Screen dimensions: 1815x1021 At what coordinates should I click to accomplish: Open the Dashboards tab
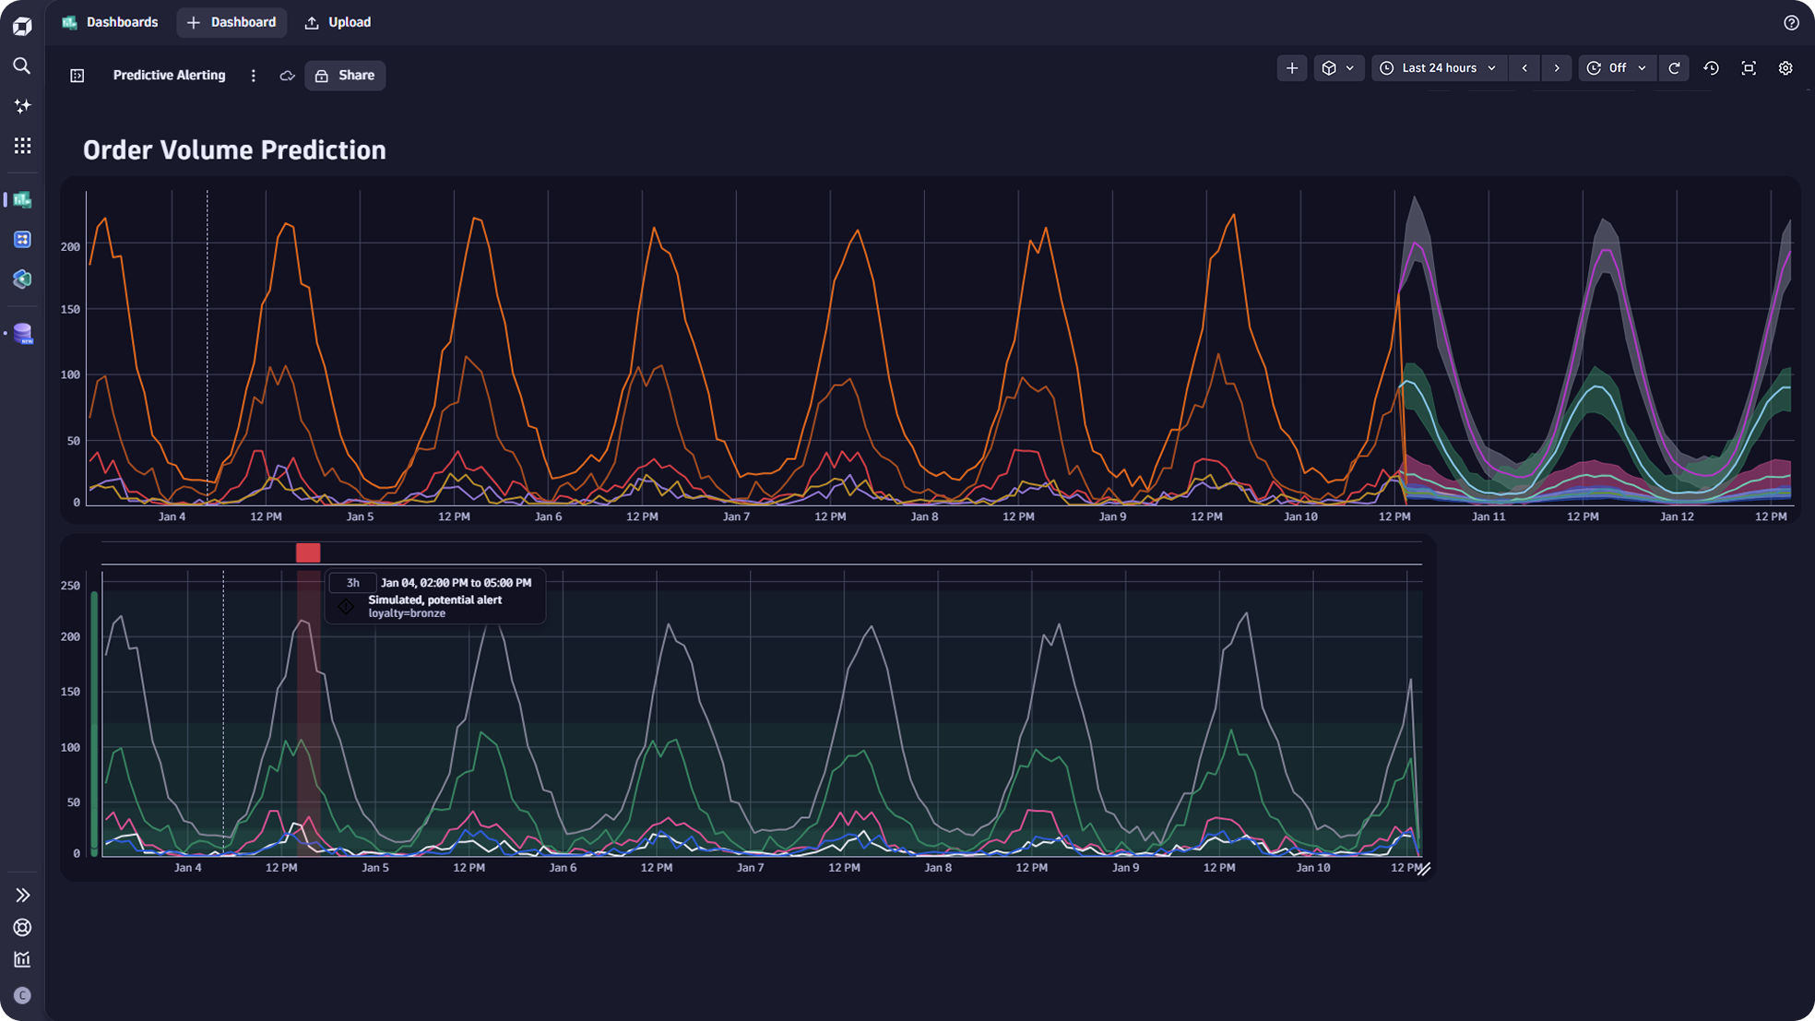click(x=110, y=22)
